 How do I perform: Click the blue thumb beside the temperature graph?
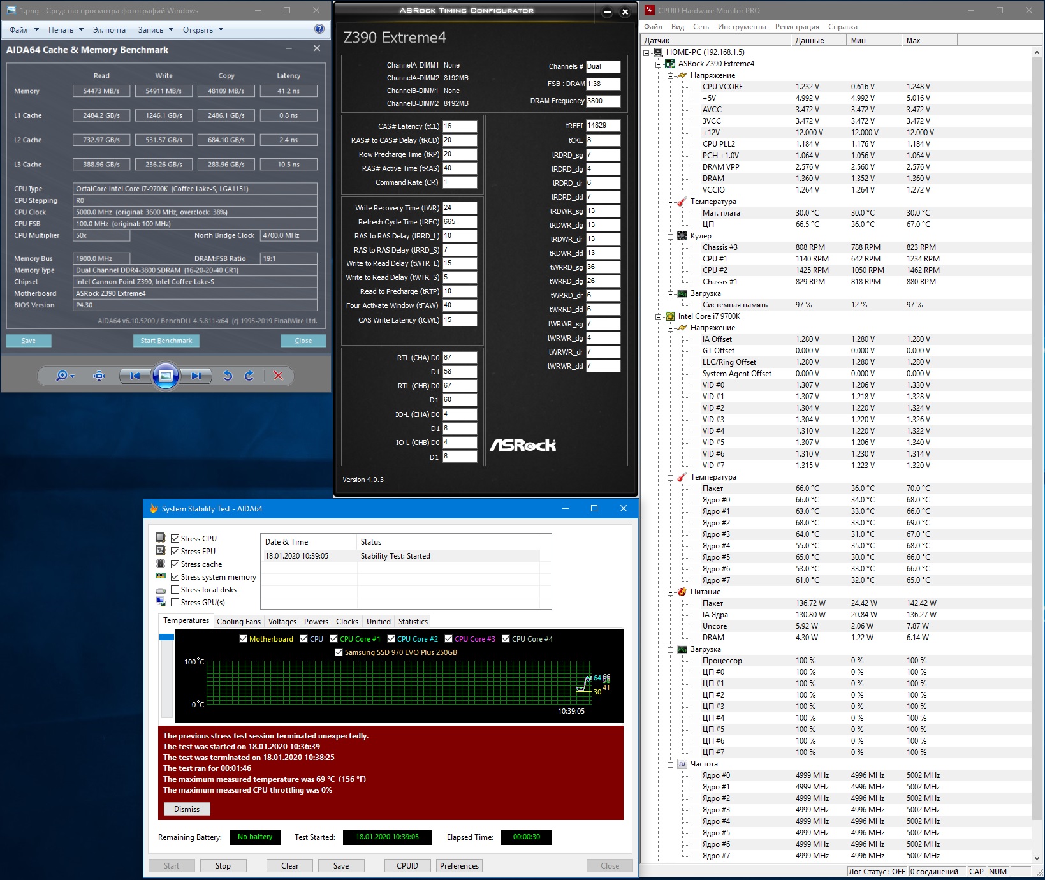(166, 637)
